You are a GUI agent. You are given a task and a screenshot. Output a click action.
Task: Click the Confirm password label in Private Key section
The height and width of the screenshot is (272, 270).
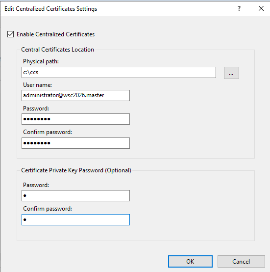(48, 209)
